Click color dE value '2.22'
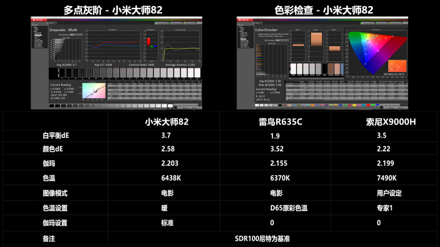The image size is (440, 247). 383,149
